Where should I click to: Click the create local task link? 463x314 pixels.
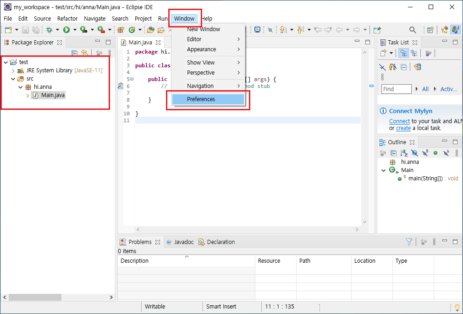[403, 128]
